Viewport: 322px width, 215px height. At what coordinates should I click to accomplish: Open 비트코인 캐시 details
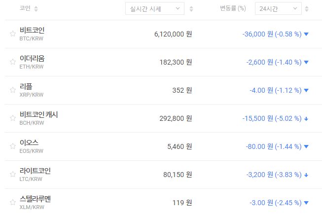pos(38,114)
